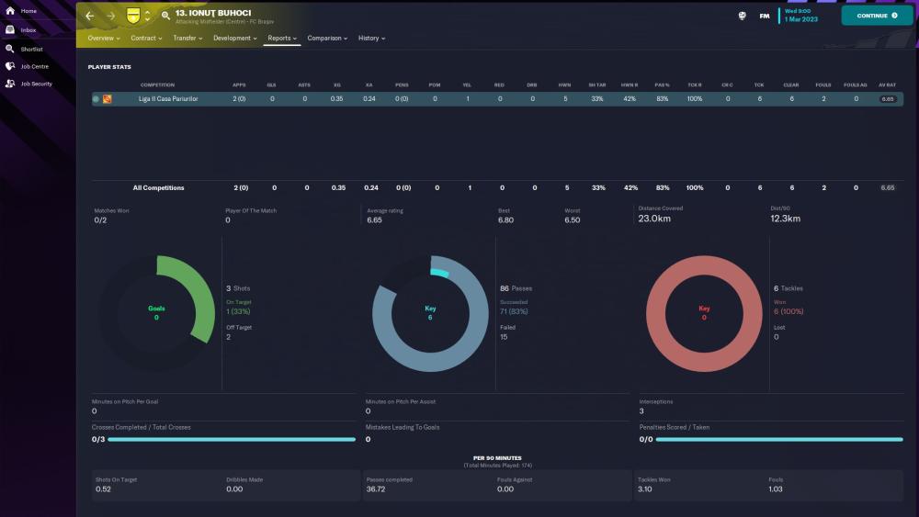The image size is (919, 517).
Task: Click the Crosses Completed progress bar
Action: (x=232, y=440)
